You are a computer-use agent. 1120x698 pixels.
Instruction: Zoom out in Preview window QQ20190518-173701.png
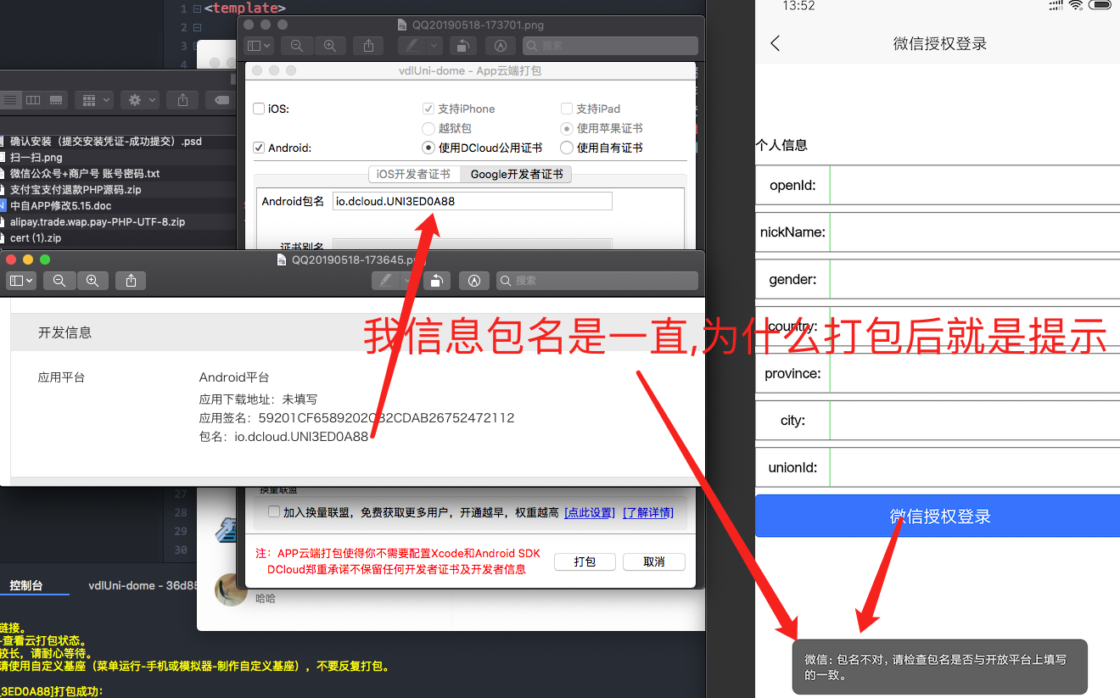[x=297, y=46]
